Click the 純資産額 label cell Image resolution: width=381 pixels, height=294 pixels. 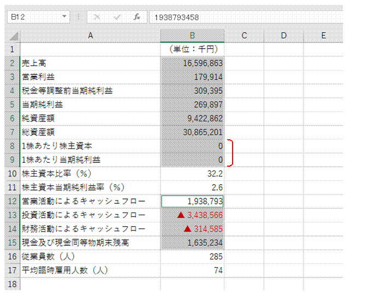(x=90, y=119)
